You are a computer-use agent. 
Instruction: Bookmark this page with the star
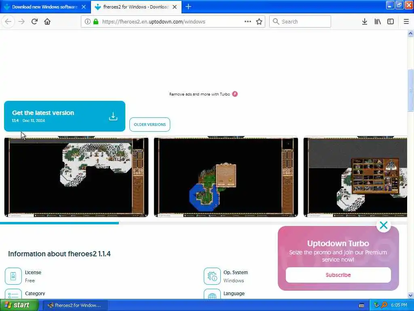[x=259, y=21]
